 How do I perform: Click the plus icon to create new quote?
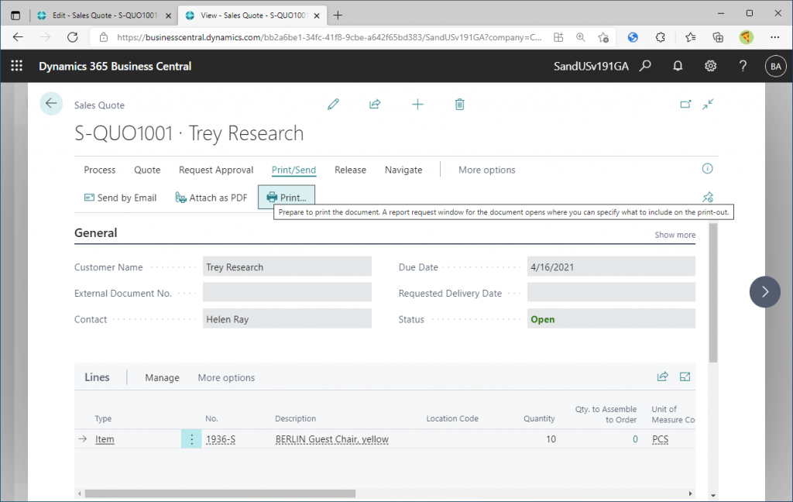pyautogui.click(x=417, y=105)
